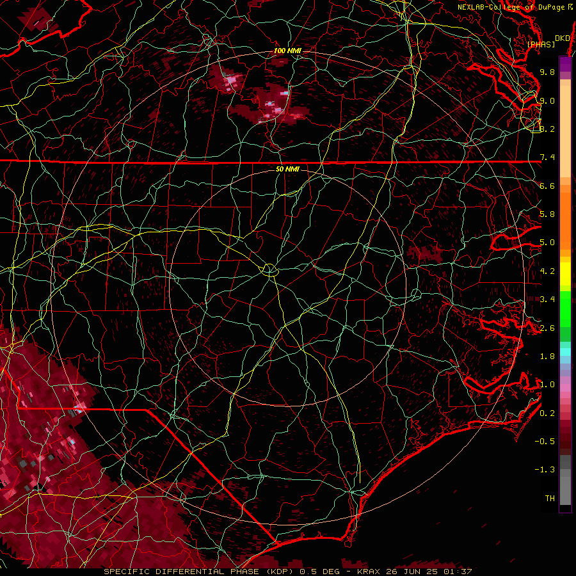Click the "0.5 DEG" elevation text in the caption
576x576 pixels.
point(320,572)
